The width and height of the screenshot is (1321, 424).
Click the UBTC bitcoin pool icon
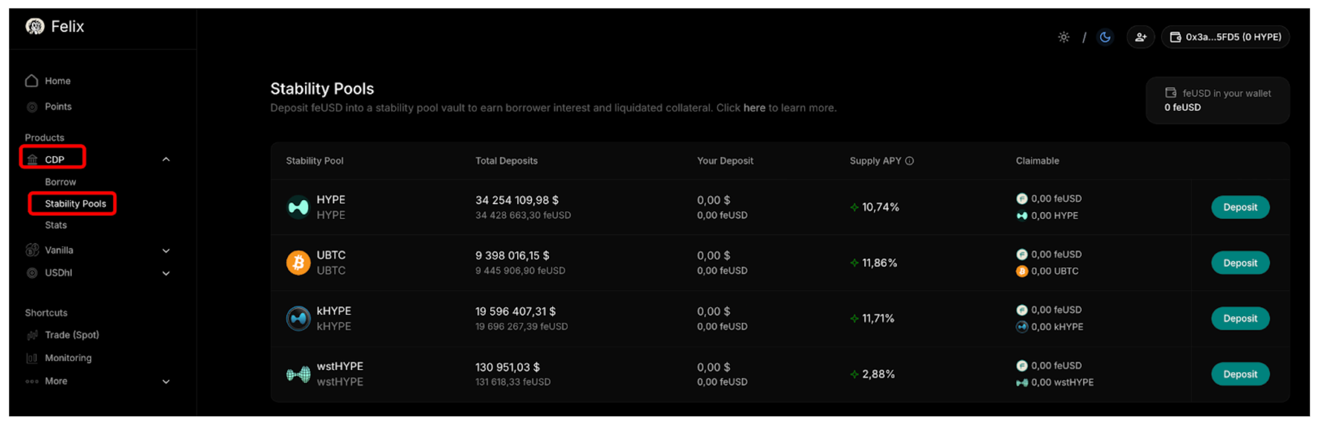[x=299, y=263]
